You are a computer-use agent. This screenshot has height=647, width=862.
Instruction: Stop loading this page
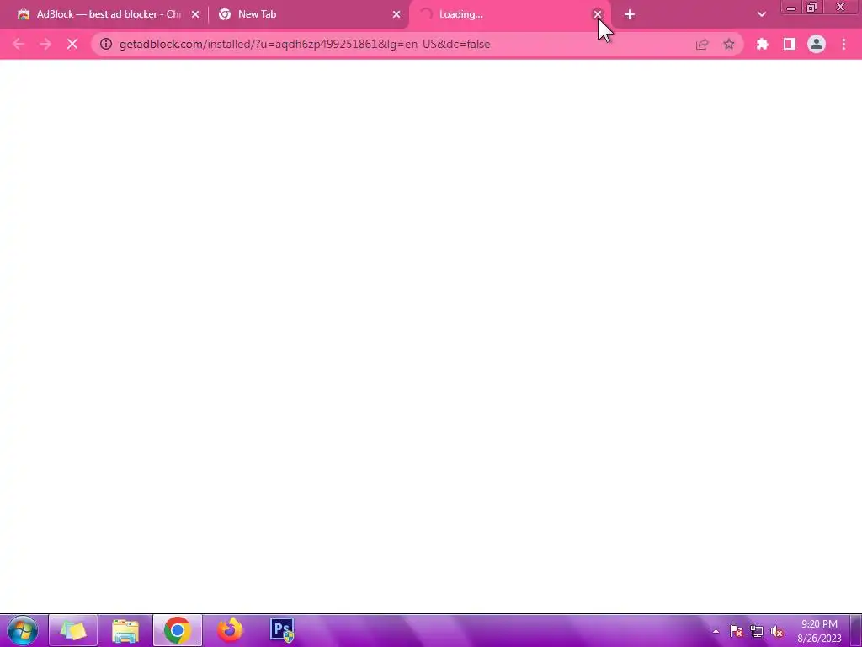72,44
